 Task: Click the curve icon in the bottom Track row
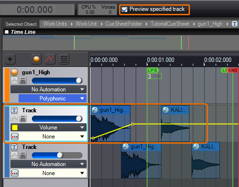pos(14,155)
